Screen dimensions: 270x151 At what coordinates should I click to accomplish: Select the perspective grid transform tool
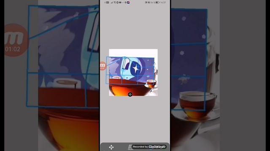click(x=130, y=147)
